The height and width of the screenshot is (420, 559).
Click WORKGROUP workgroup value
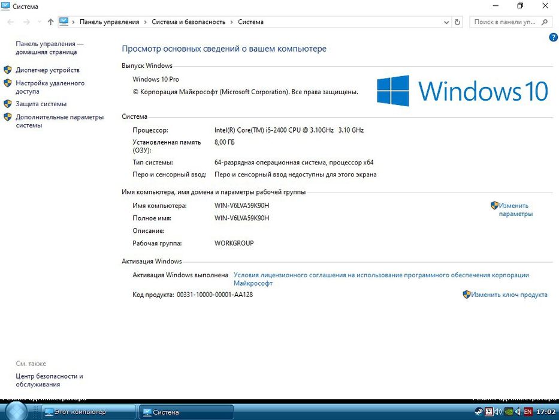pyautogui.click(x=234, y=243)
